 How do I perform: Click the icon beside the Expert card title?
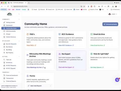pos(59,54)
